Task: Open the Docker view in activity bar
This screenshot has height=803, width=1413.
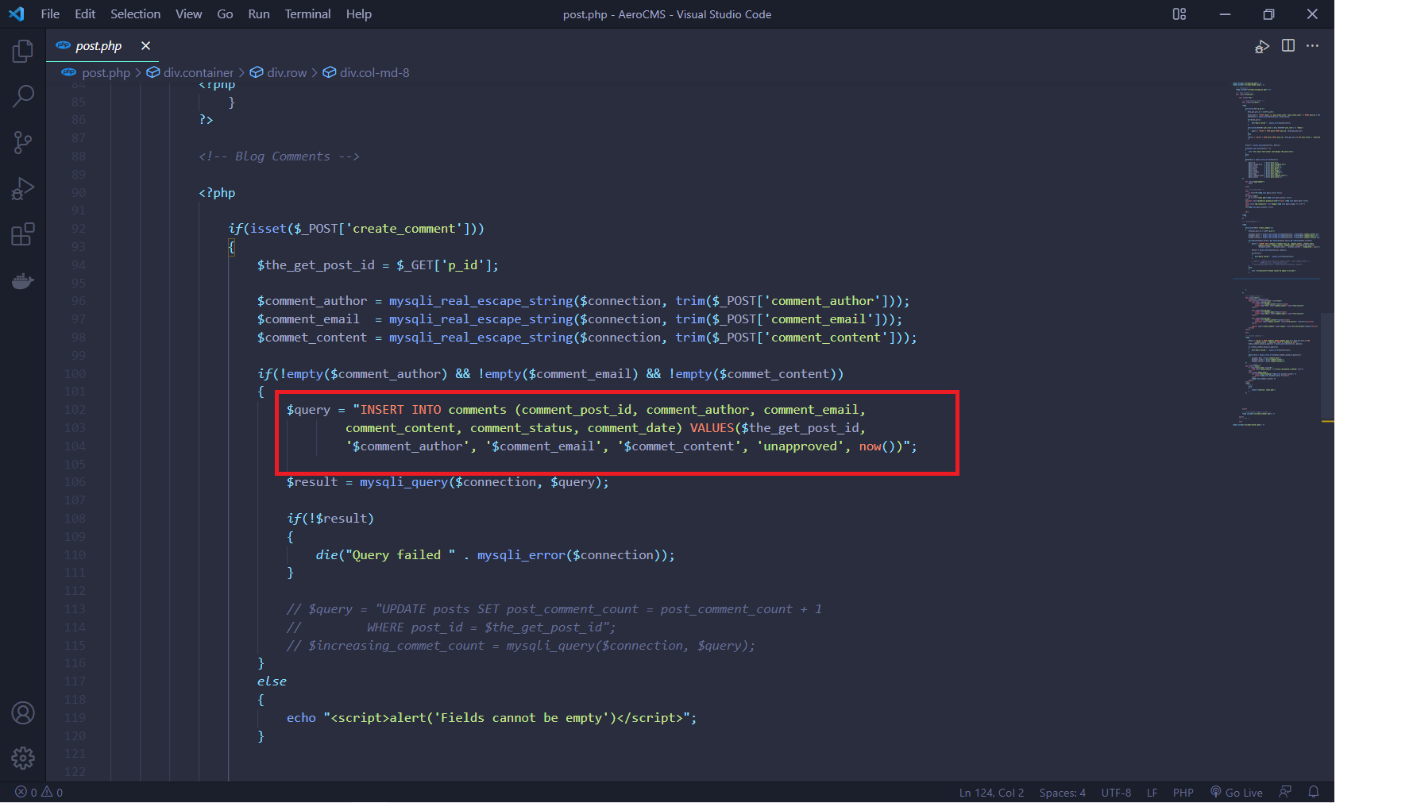Action: click(23, 280)
